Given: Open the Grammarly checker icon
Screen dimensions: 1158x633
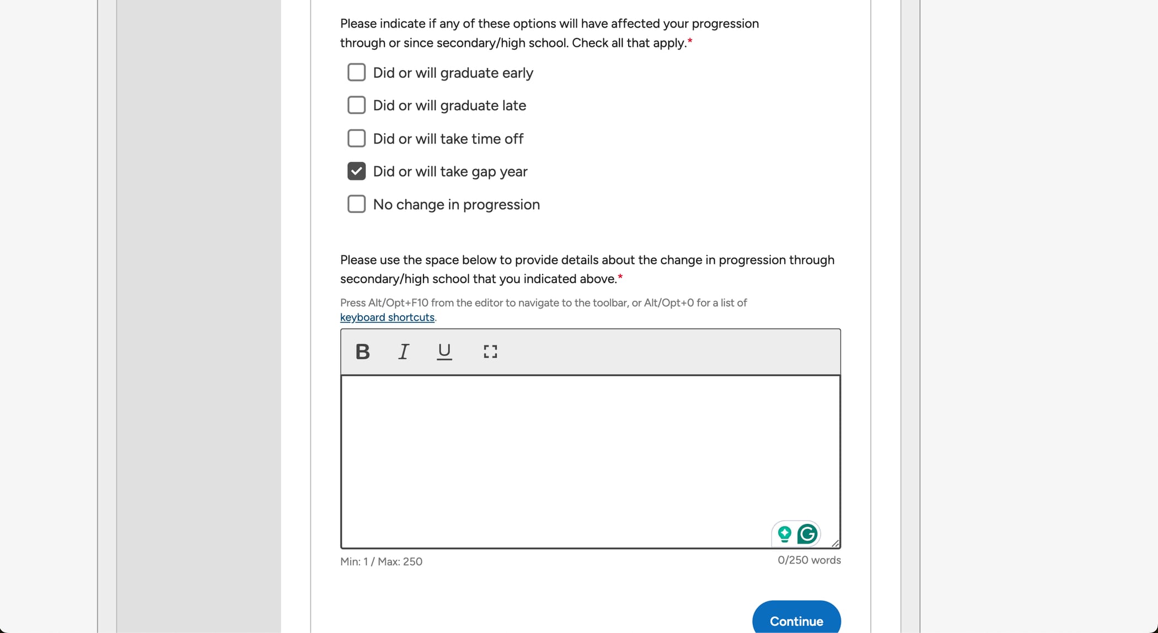Looking at the screenshot, I should (807, 534).
